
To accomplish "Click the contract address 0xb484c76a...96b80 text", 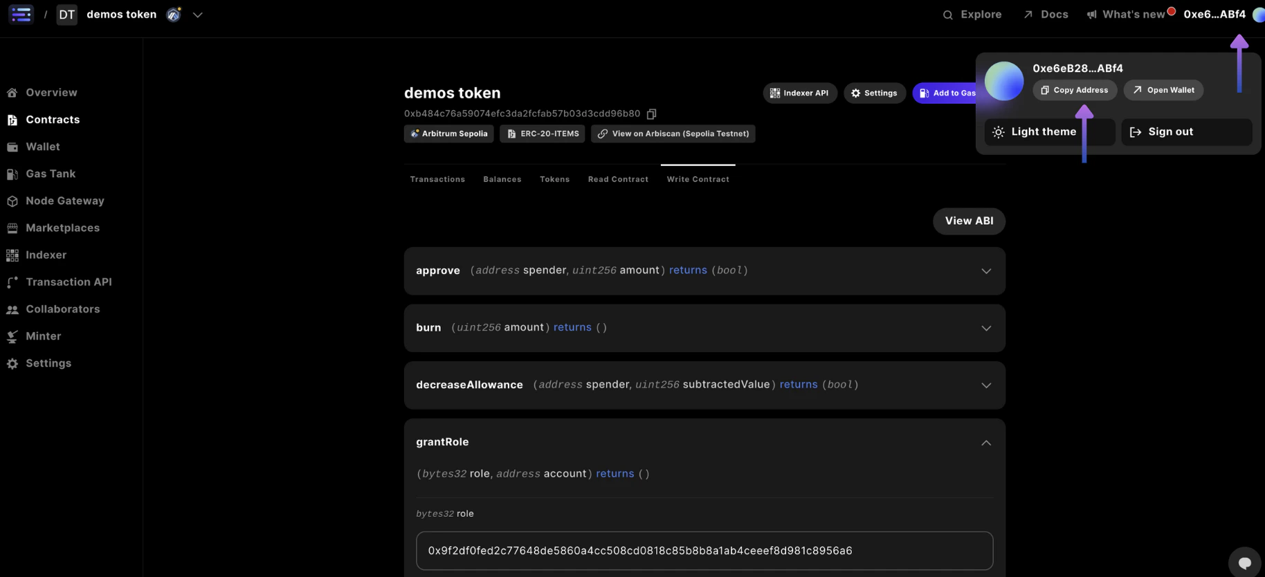I will (522, 113).
